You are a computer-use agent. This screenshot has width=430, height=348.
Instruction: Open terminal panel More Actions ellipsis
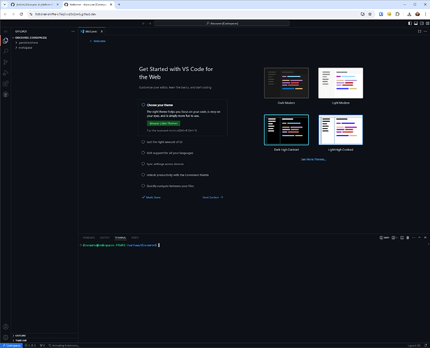pos(413,238)
